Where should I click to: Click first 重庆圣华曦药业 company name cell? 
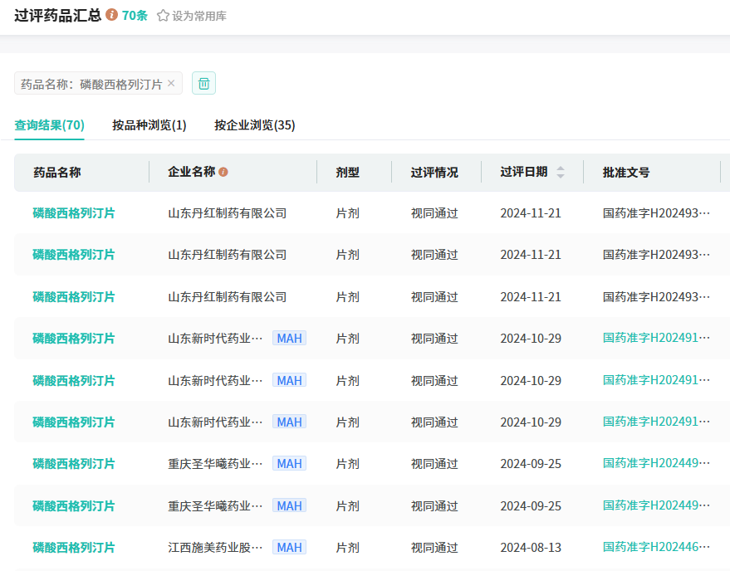pos(215,463)
